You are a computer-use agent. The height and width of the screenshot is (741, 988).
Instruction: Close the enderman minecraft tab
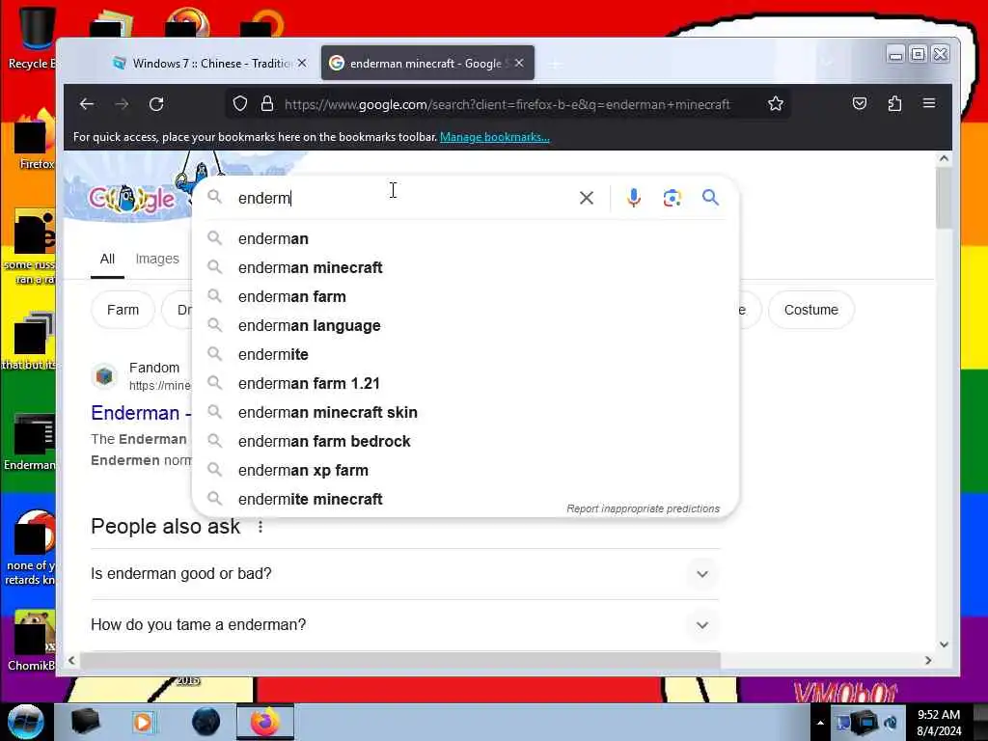point(518,63)
